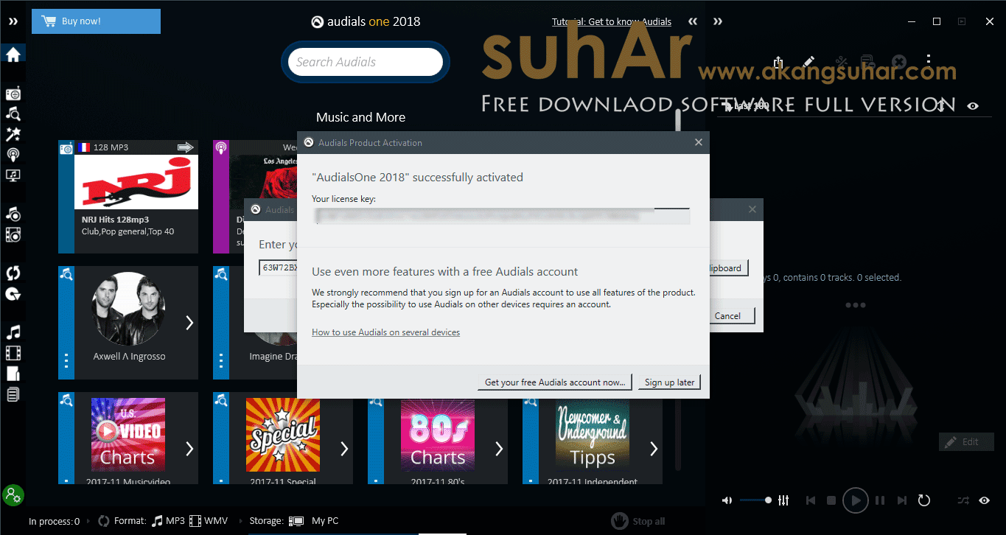1006x535 pixels.
Task: Click the pencil edit icon in the playlist toolbar
Action: [x=808, y=61]
